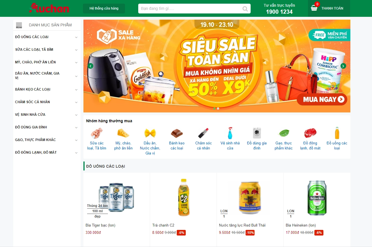372x247 pixels.
Task: Select the second banner slide dot
Action: 218,109
